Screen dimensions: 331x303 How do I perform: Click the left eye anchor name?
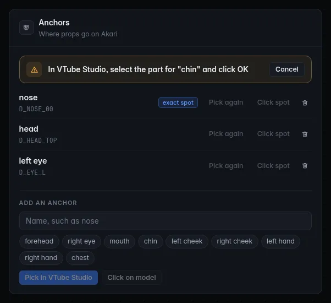33,161
